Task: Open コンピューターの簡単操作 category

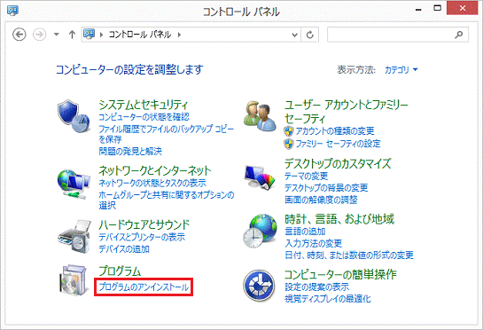Action: click(x=340, y=274)
